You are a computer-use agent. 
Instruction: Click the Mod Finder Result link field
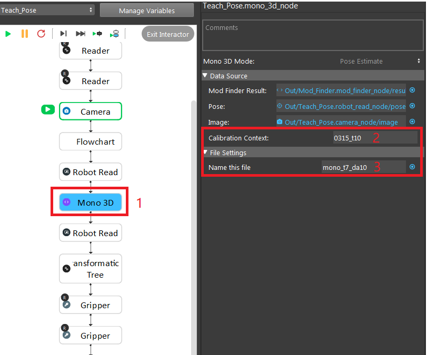[341, 90]
